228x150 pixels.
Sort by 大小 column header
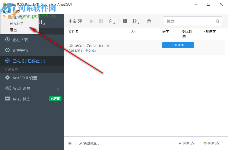pos(134,32)
